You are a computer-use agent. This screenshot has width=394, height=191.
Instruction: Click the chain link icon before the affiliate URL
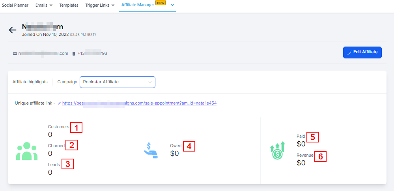[x=59, y=103]
